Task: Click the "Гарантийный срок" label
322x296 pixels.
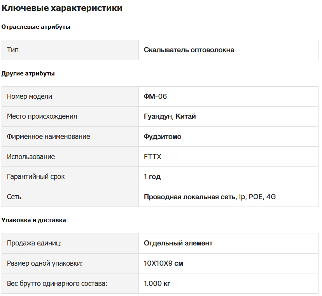Action: (x=36, y=177)
